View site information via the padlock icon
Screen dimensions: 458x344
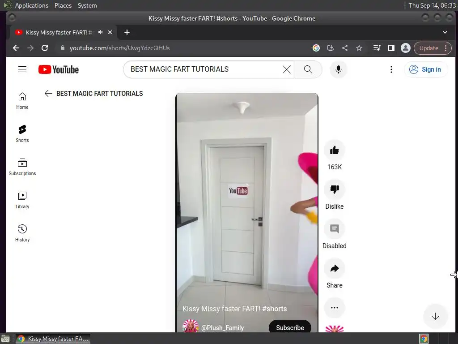62,48
